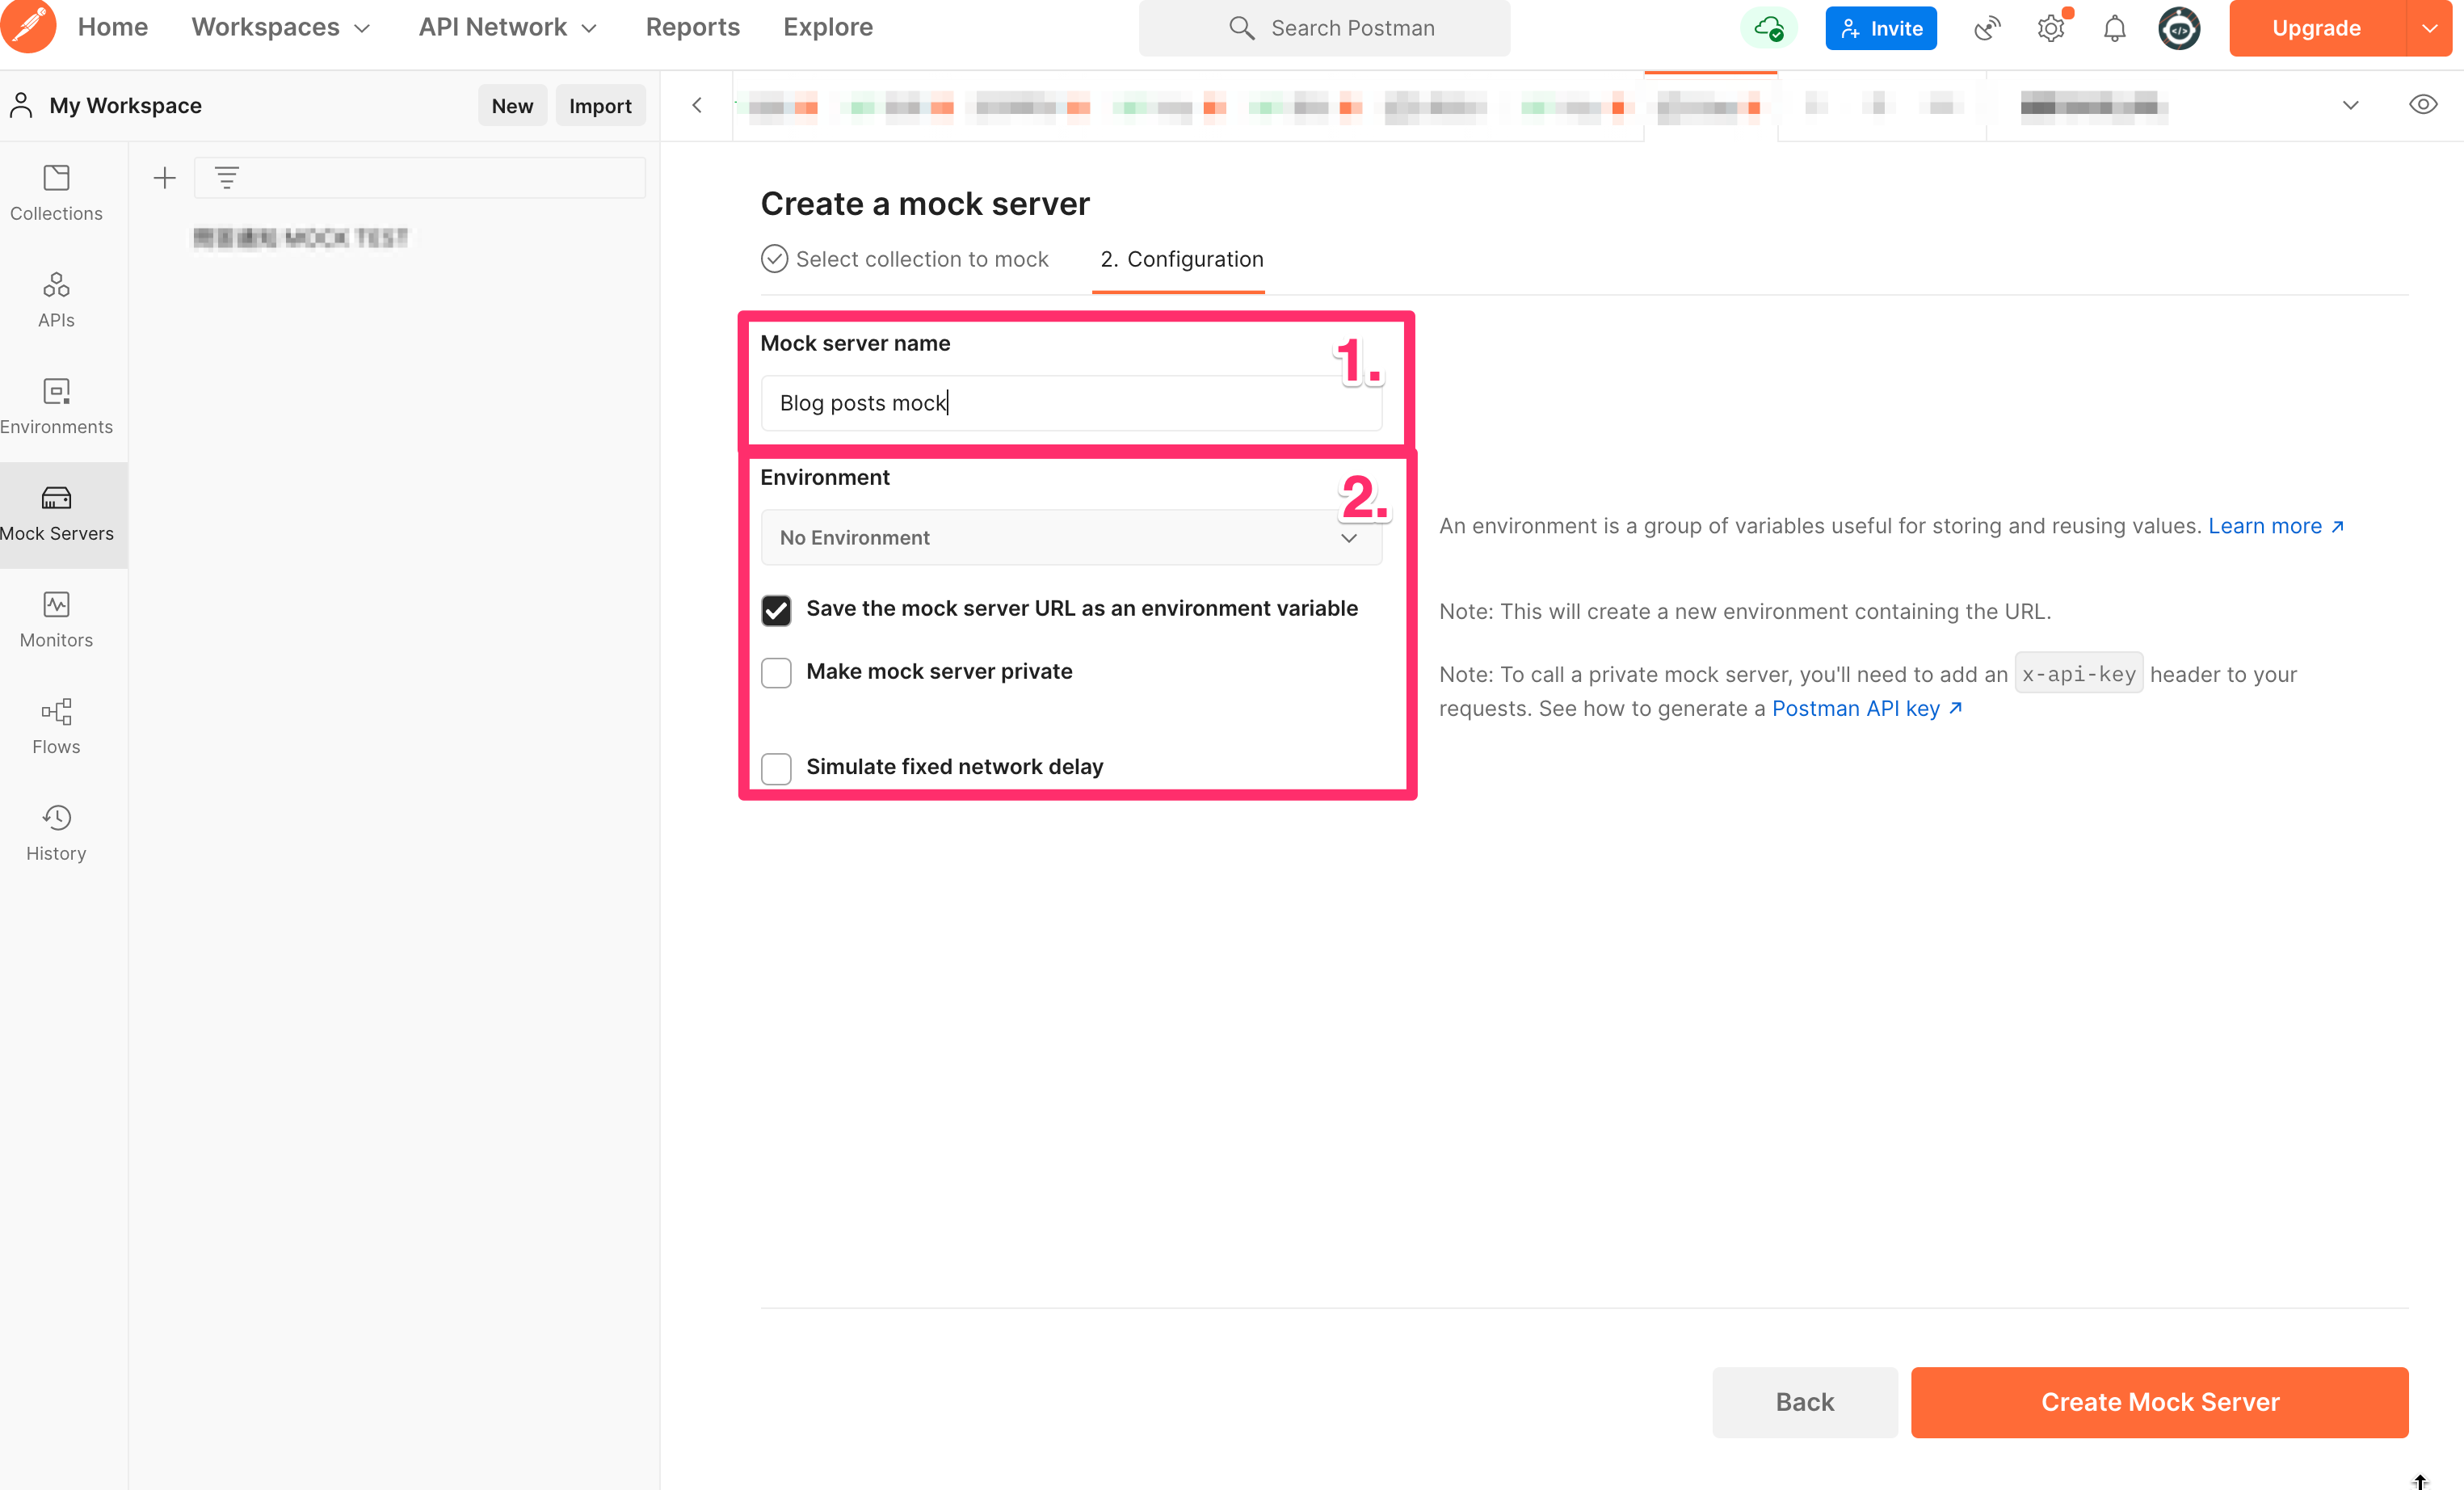Image resolution: width=2464 pixels, height=1490 pixels.
Task: Open the Environment dropdown showing No Environment
Action: (1071, 538)
